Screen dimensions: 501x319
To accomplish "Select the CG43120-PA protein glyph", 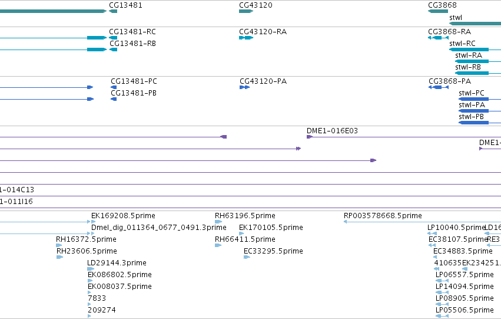I will pyautogui.click(x=244, y=87).
